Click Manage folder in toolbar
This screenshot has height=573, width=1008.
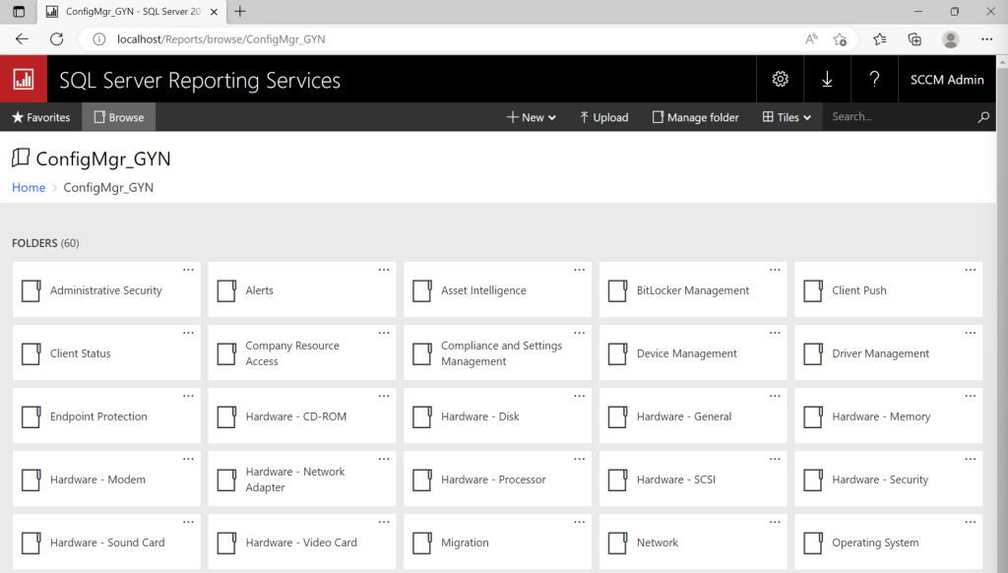(696, 117)
